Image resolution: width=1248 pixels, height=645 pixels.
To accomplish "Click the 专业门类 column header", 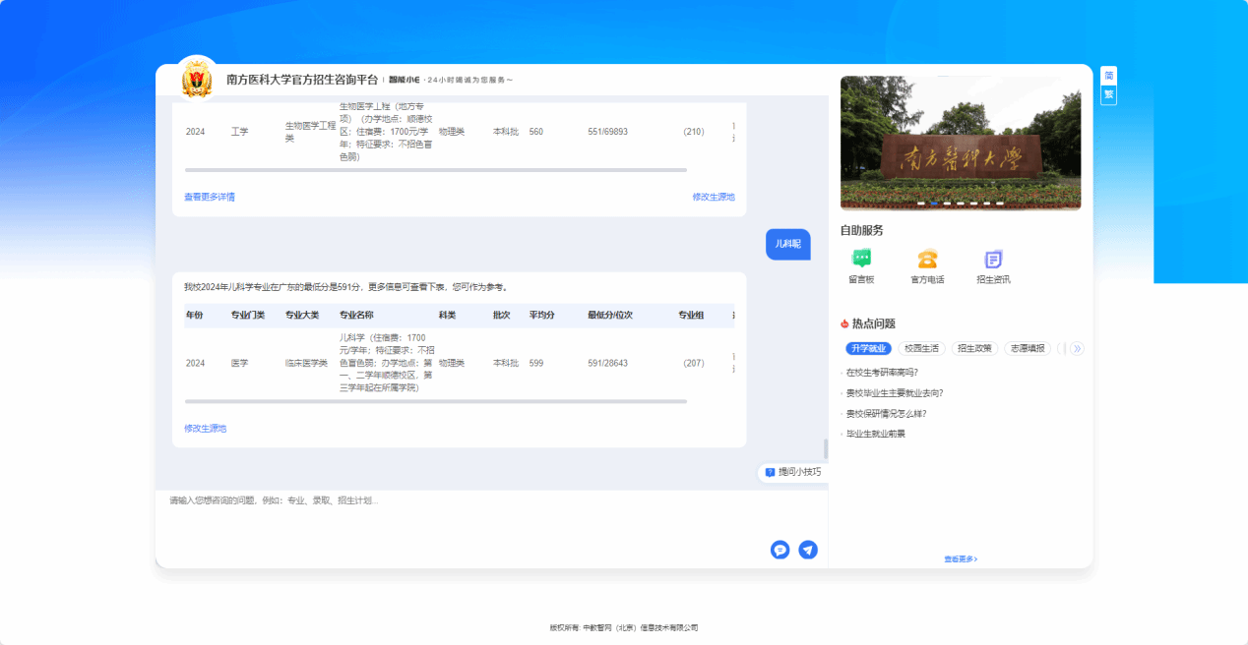I will [248, 316].
